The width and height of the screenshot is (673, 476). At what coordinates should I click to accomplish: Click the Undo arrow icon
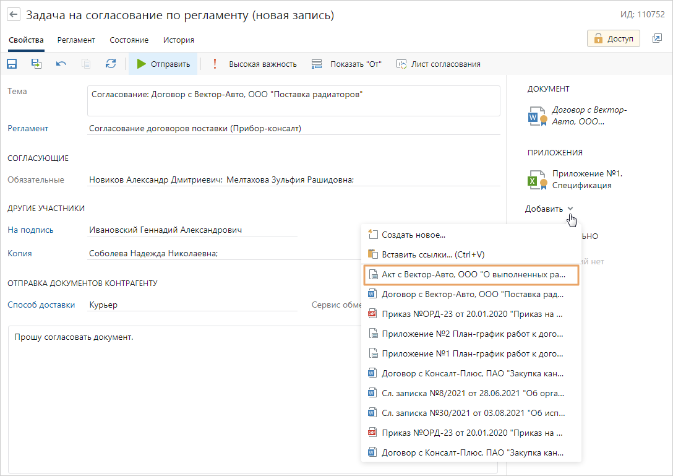click(61, 64)
